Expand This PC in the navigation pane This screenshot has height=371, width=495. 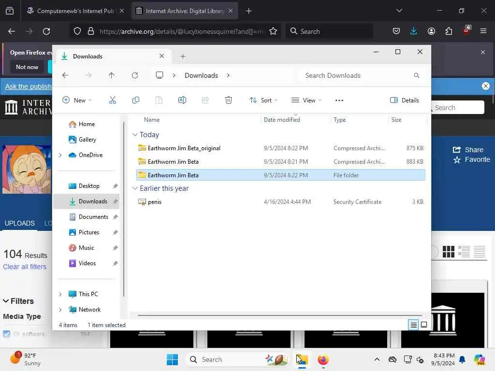click(x=60, y=294)
